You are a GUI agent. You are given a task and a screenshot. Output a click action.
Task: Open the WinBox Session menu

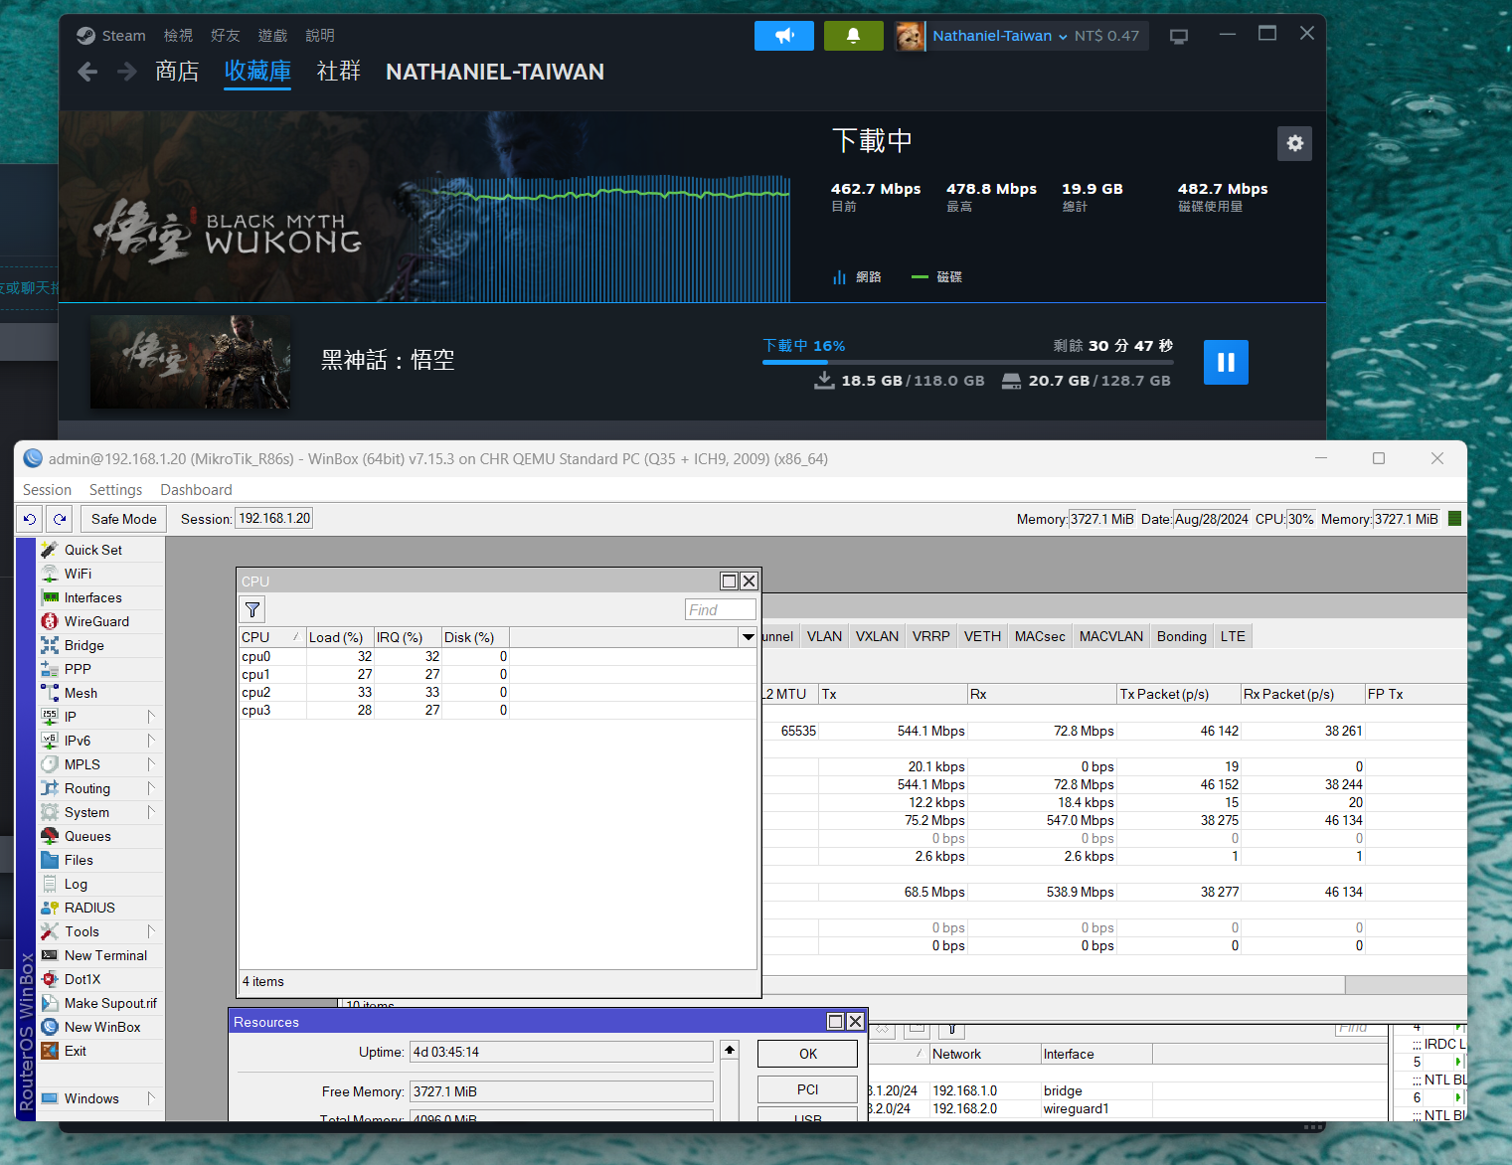pos(47,490)
